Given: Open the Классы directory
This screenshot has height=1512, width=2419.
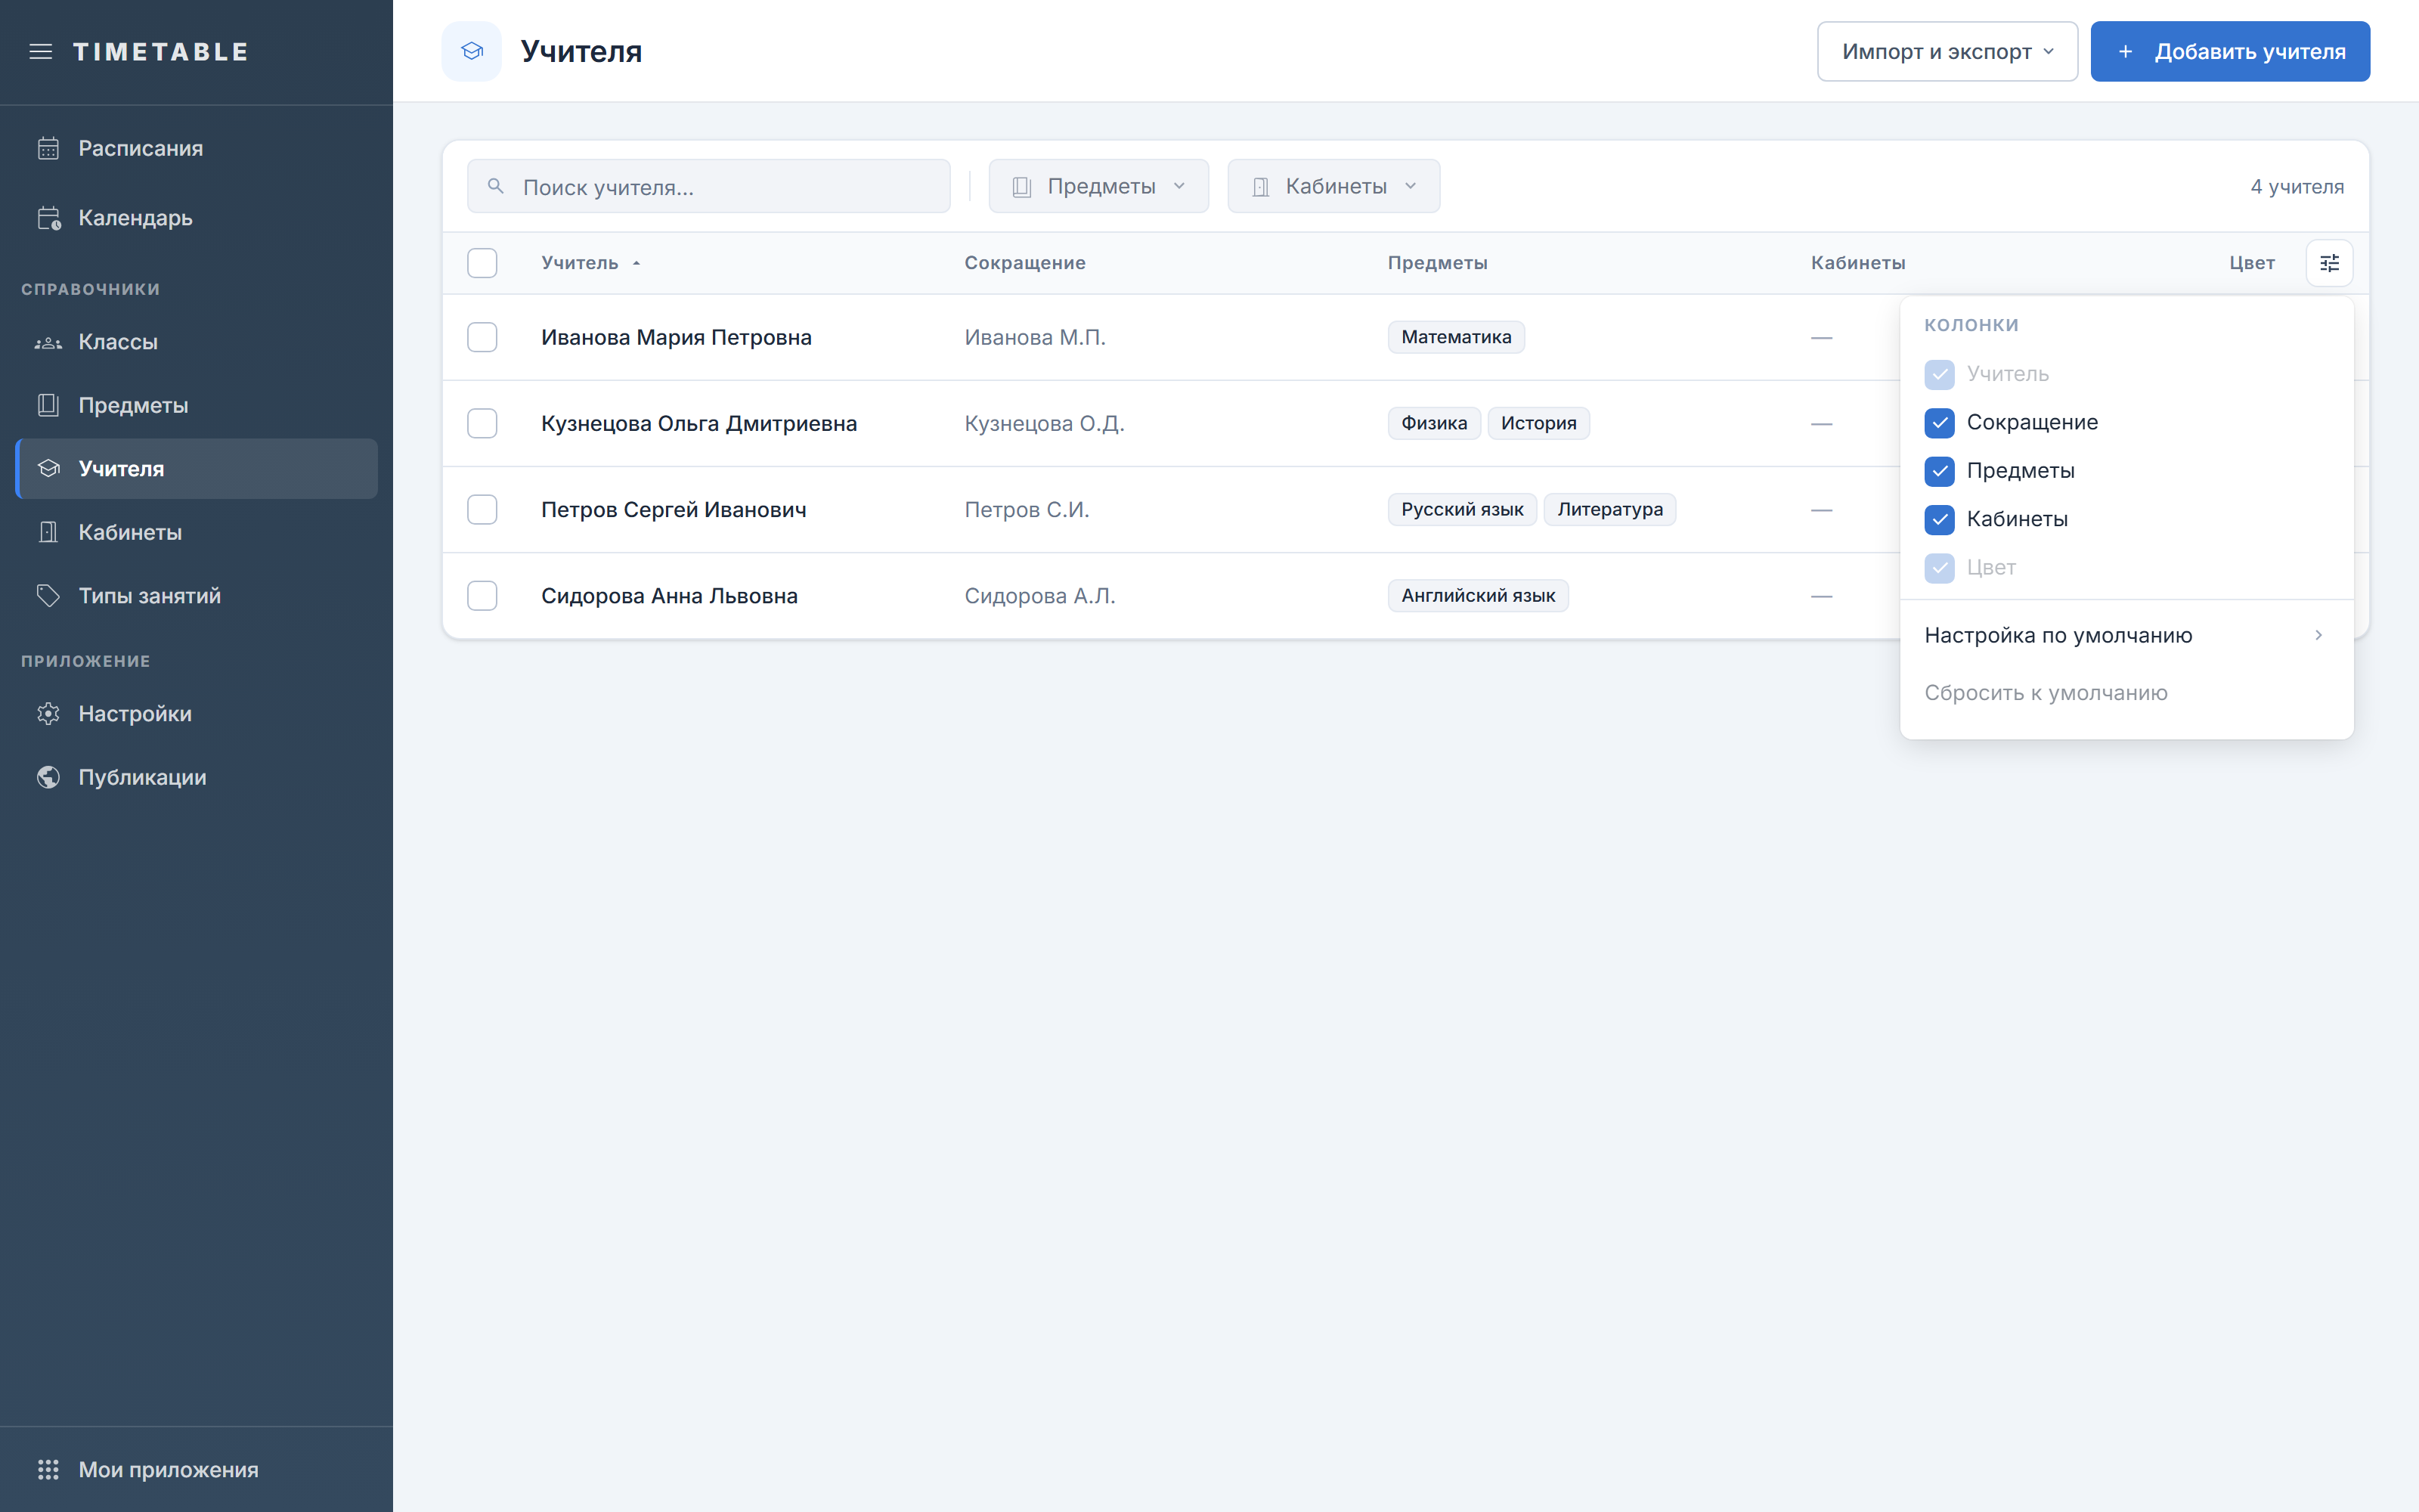Looking at the screenshot, I should (197, 342).
